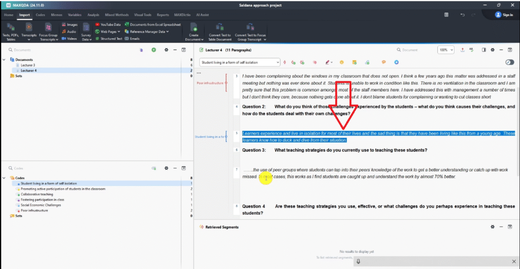Screen dimensions: 520x269
Task: Select the Poor infrastructure code
Action: pyautogui.click(x=35, y=210)
